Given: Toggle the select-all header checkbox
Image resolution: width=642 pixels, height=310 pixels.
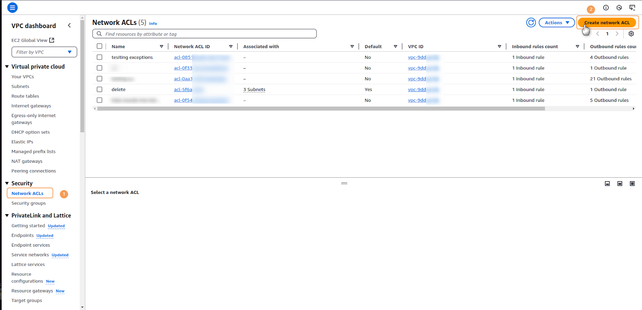Looking at the screenshot, I should click(x=100, y=47).
